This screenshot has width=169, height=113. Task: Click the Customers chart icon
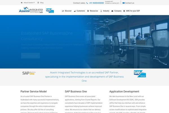point(75,11)
